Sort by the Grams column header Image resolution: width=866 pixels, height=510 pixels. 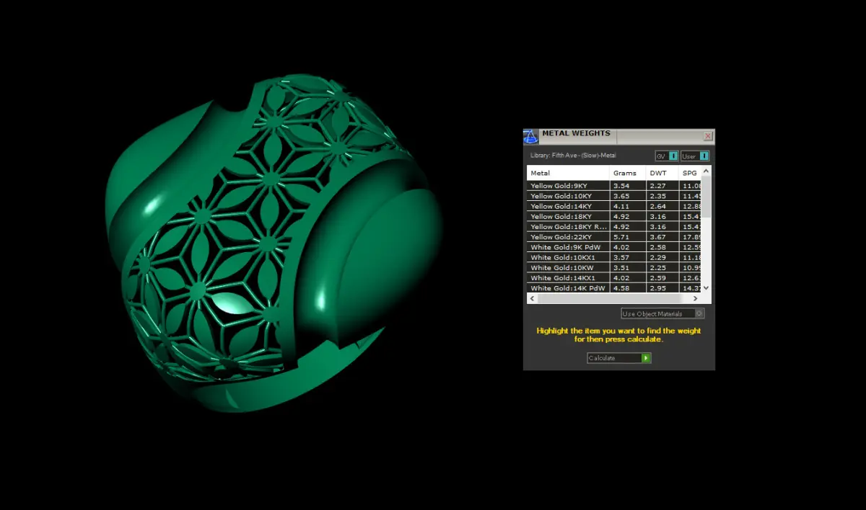[627, 173]
